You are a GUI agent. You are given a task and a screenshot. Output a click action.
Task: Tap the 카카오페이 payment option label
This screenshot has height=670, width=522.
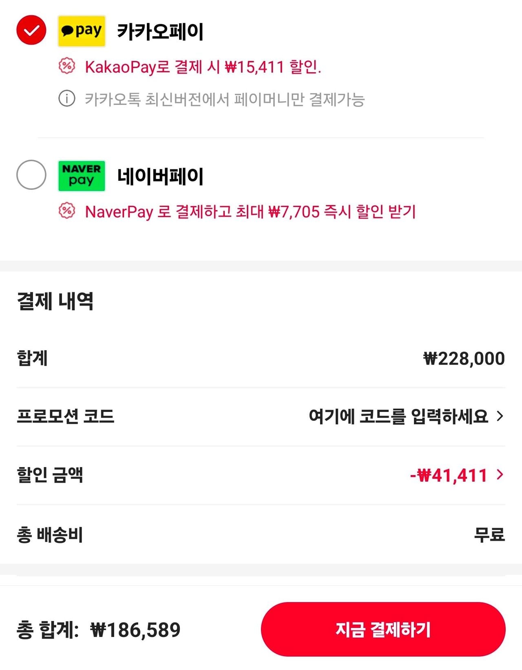tap(160, 31)
